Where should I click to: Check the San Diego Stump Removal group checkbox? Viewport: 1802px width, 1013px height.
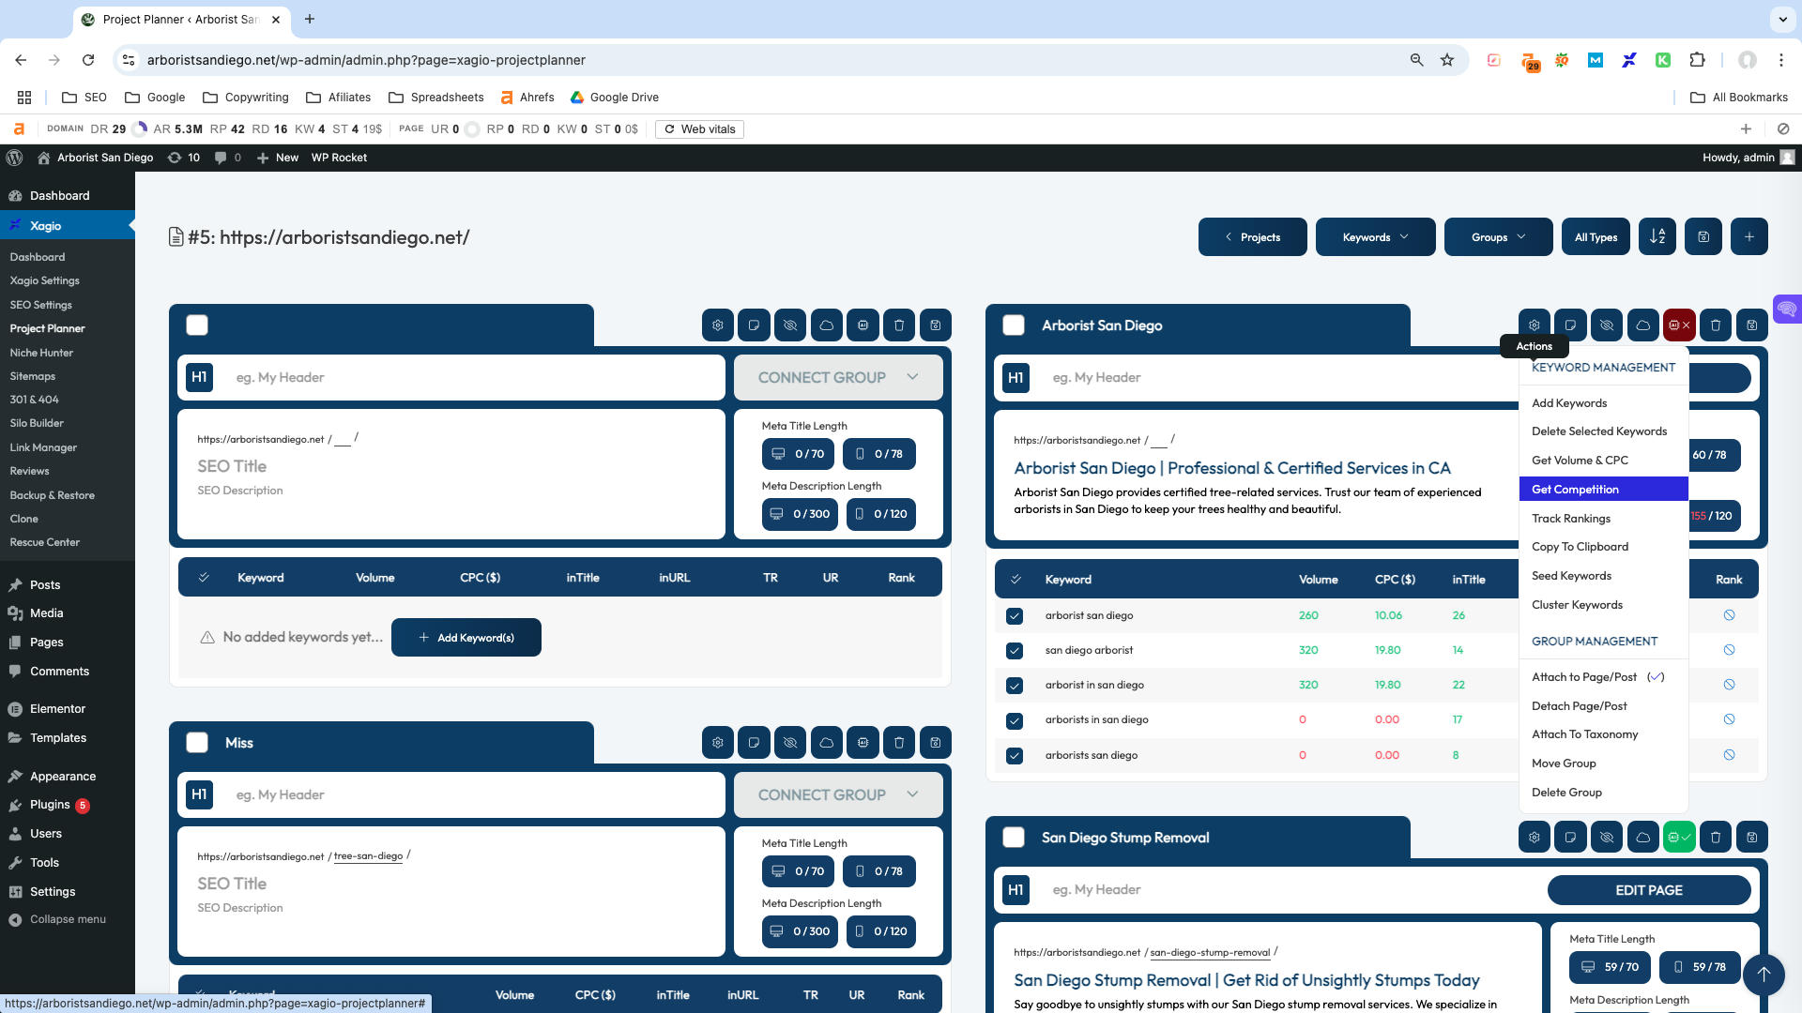[x=1014, y=838]
